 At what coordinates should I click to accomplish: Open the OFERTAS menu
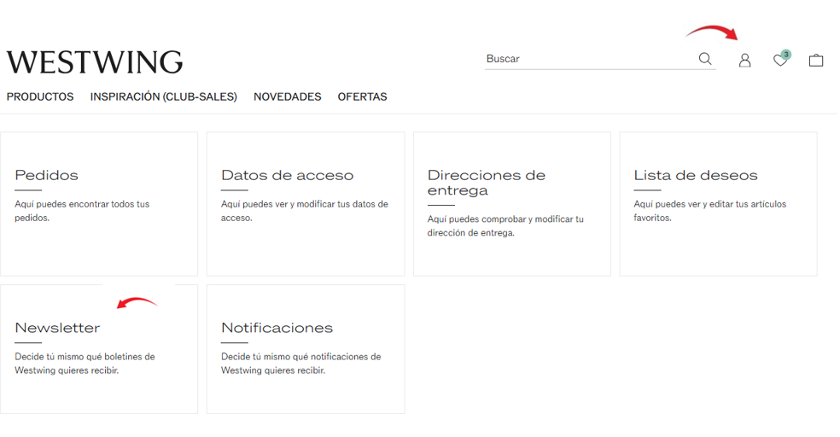[x=362, y=97]
